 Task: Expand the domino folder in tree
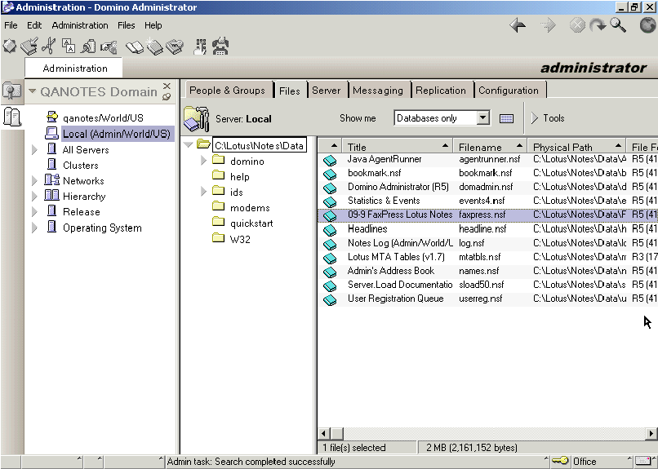tap(204, 161)
